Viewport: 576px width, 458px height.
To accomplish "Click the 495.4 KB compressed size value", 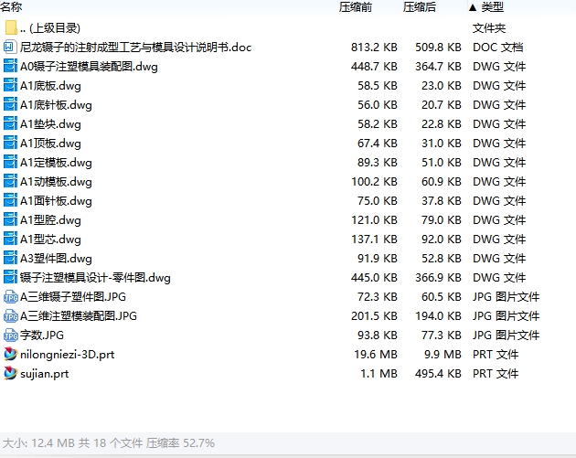I will (x=438, y=374).
